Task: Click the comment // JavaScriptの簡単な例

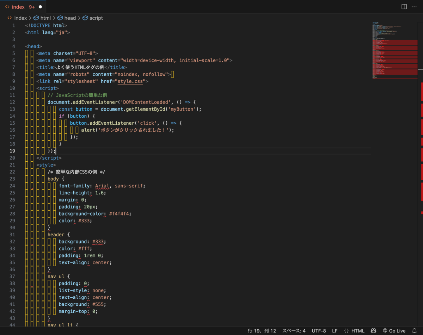Action: (77, 95)
